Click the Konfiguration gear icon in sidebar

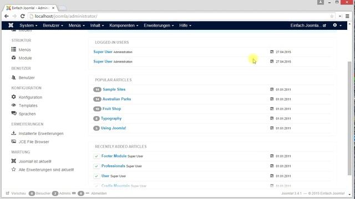click(13, 97)
